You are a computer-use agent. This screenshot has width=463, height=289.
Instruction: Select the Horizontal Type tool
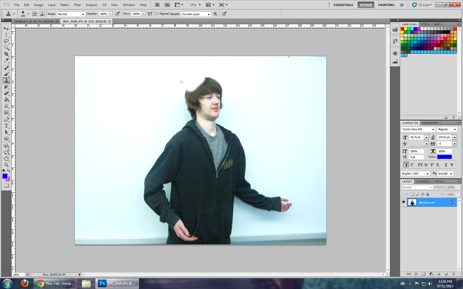coord(6,126)
